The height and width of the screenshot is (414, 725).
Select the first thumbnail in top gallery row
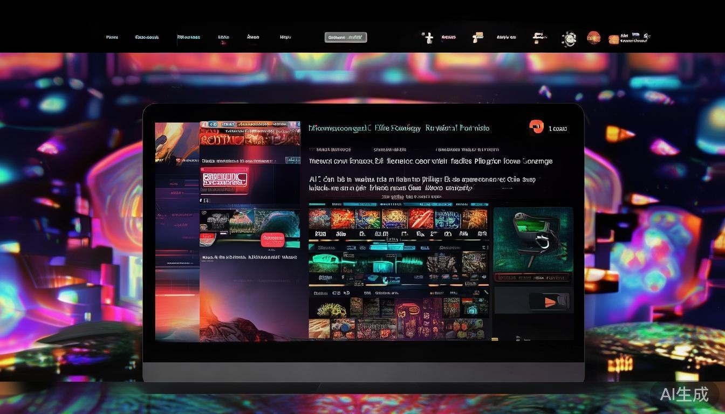click(319, 219)
